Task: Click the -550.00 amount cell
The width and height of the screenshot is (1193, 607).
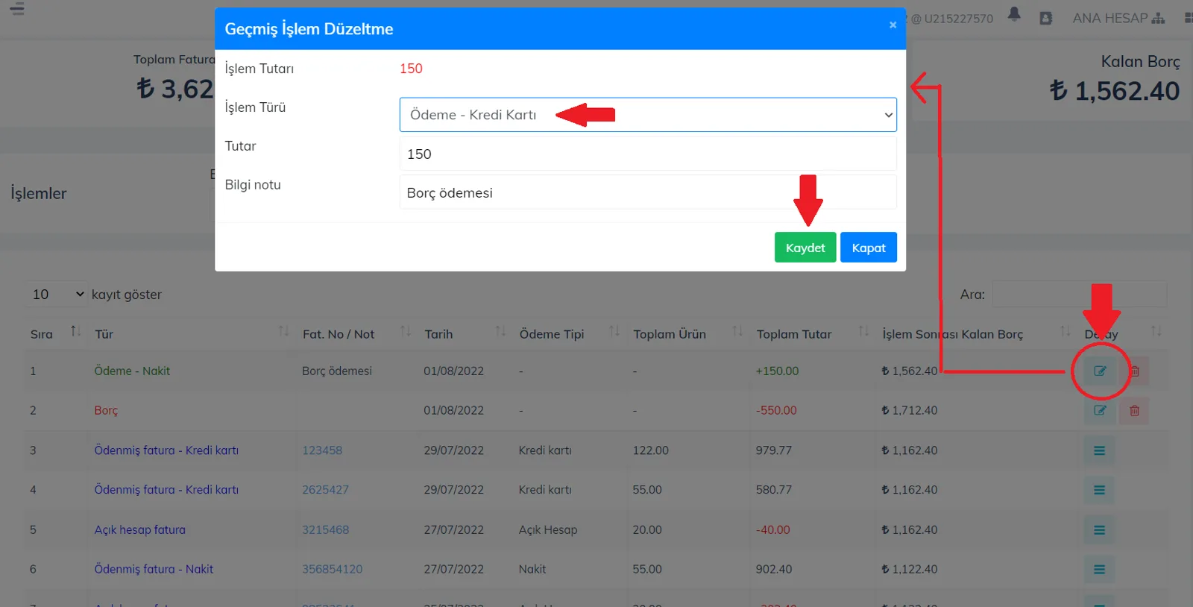Action: click(x=776, y=411)
